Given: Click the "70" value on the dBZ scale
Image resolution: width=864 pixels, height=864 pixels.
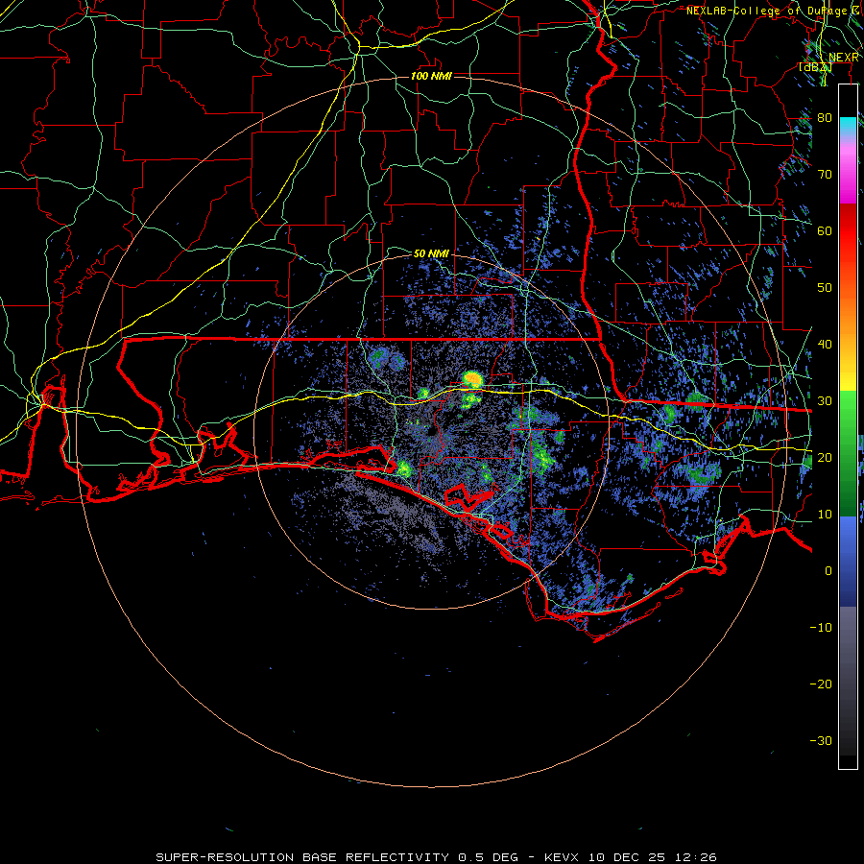Looking at the screenshot, I should tap(825, 174).
